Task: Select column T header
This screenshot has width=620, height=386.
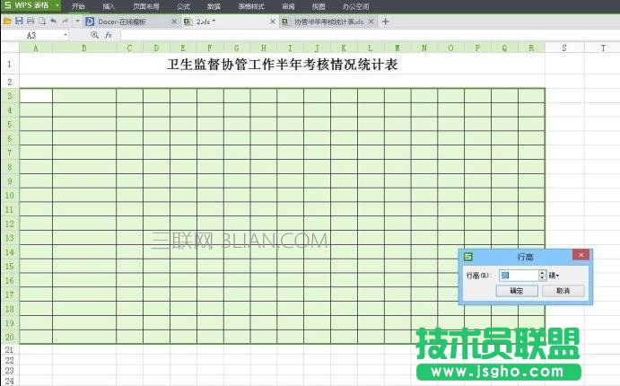Action: [x=602, y=48]
